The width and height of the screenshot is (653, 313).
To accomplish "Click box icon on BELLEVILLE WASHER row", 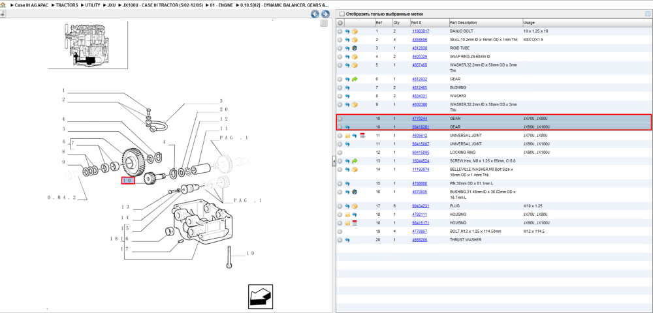I will tap(355, 170).
